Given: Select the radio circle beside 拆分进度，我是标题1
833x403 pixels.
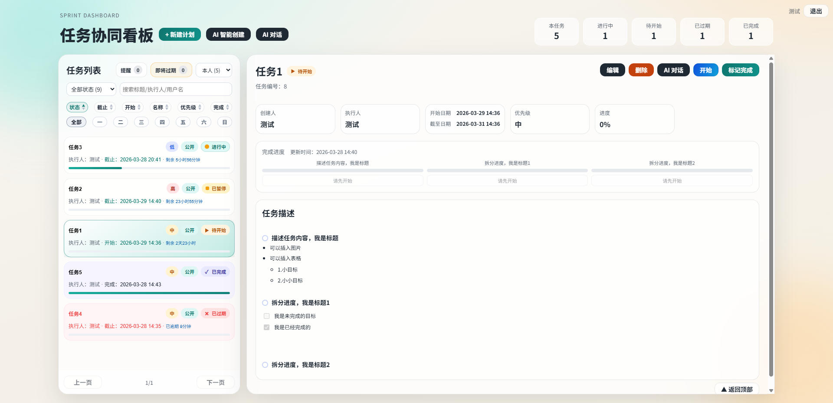Looking at the screenshot, I should click(265, 303).
